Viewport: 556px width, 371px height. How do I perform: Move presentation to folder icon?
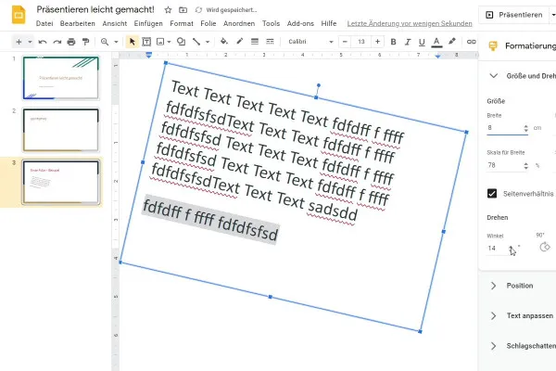coord(183,10)
